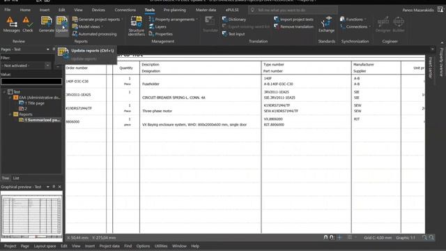Open the Messages review tool

pyautogui.click(x=11, y=24)
